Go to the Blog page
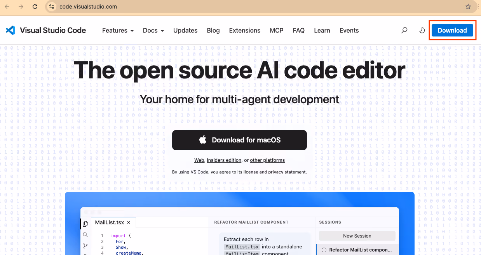Image resolution: width=481 pixels, height=255 pixels. (x=213, y=30)
